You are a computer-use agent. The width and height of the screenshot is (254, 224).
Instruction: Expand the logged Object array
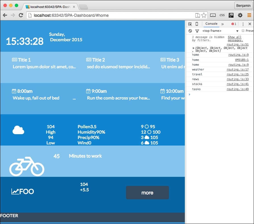coord(193,48)
